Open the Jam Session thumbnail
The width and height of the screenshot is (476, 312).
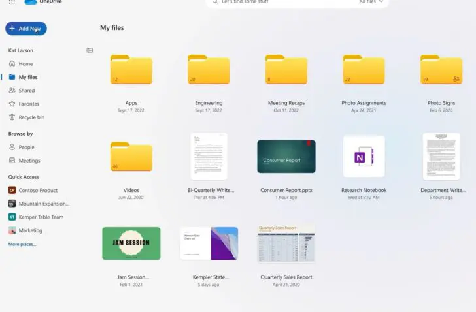[131, 243]
